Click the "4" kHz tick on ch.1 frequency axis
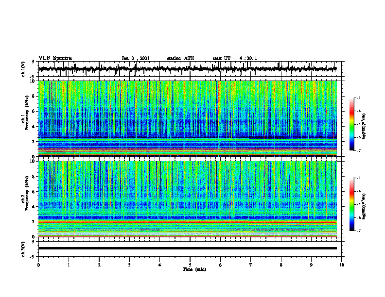 point(34,127)
